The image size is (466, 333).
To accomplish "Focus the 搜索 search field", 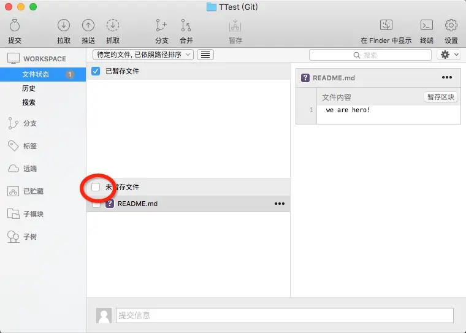I will coord(370,55).
